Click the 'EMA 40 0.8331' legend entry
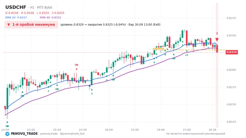This screenshot has width=246, height=138. [x=50, y=18]
